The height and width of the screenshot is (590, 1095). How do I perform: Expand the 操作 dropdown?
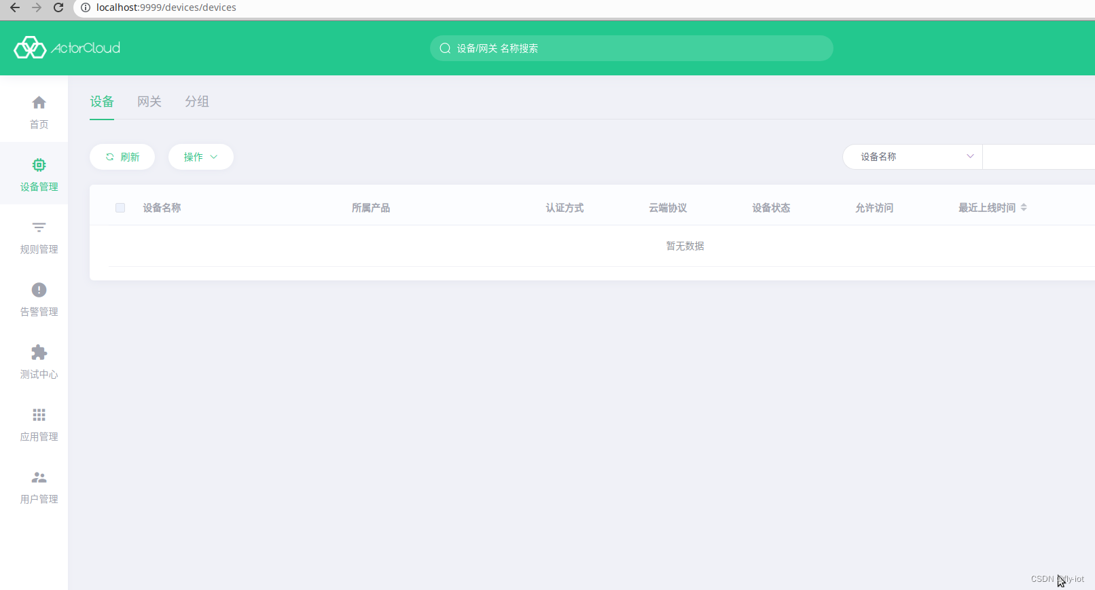click(x=201, y=157)
